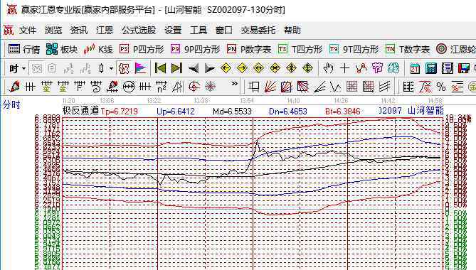Open the 帮助 menu
This screenshot has height=270, width=476.
coord(292,31)
